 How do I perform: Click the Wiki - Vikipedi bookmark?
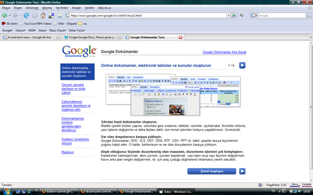tap(65, 23)
